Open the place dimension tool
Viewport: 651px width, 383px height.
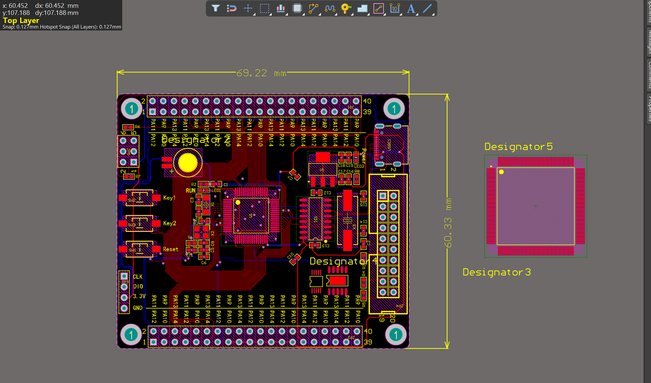pyautogui.click(x=395, y=8)
